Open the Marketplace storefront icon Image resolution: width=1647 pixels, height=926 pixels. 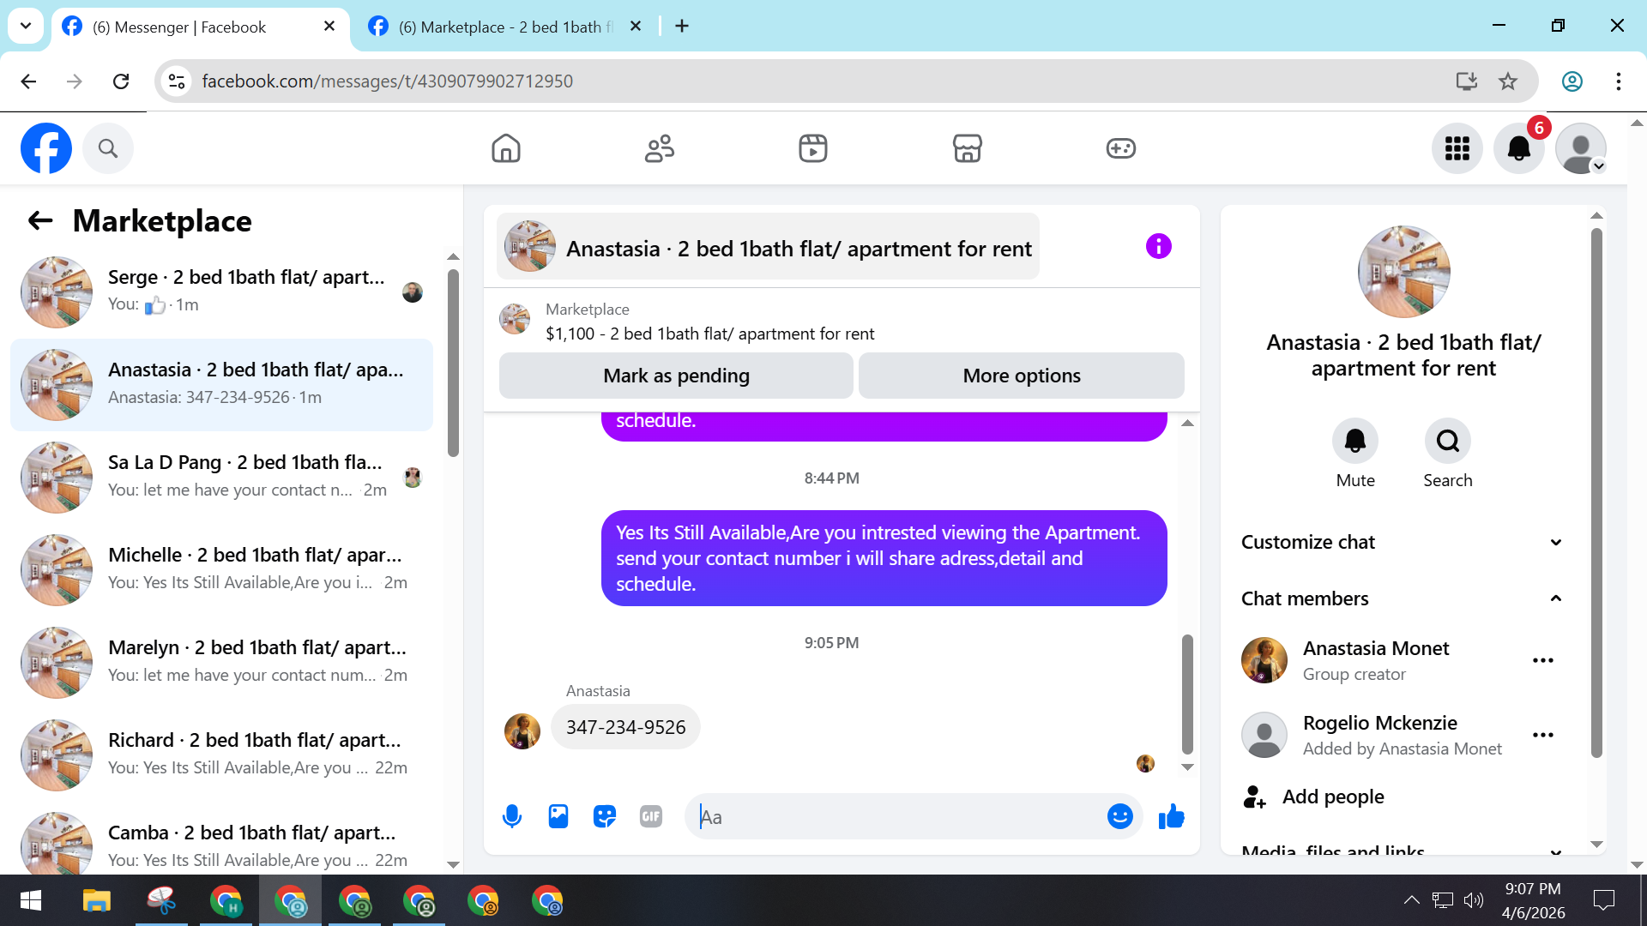pyautogui.click(x=967, y=148)
